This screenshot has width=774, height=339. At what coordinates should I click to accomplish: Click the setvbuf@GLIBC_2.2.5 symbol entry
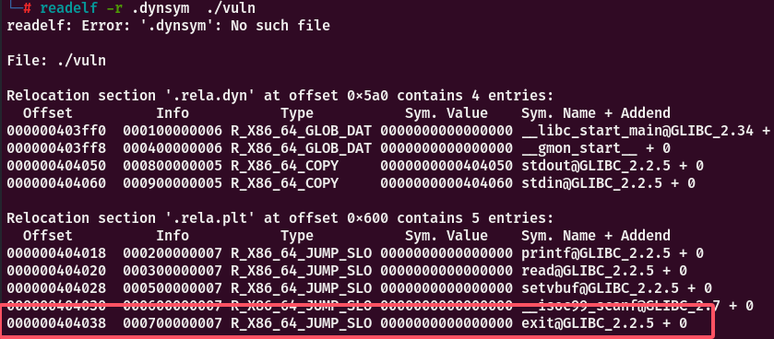(x=600, y=288)
